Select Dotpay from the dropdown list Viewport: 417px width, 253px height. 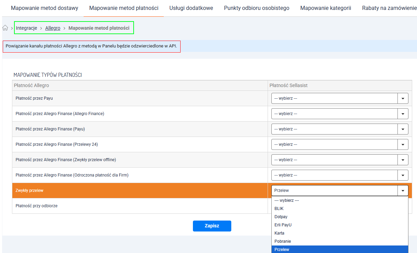click(x=340, y=217)
